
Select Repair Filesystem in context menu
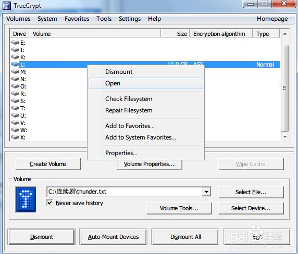click(146, 110)
